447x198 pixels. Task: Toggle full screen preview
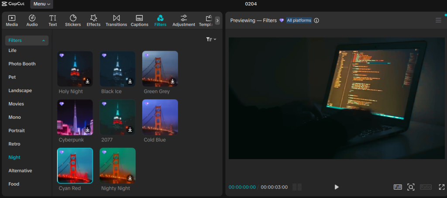[x=441, y=187]
